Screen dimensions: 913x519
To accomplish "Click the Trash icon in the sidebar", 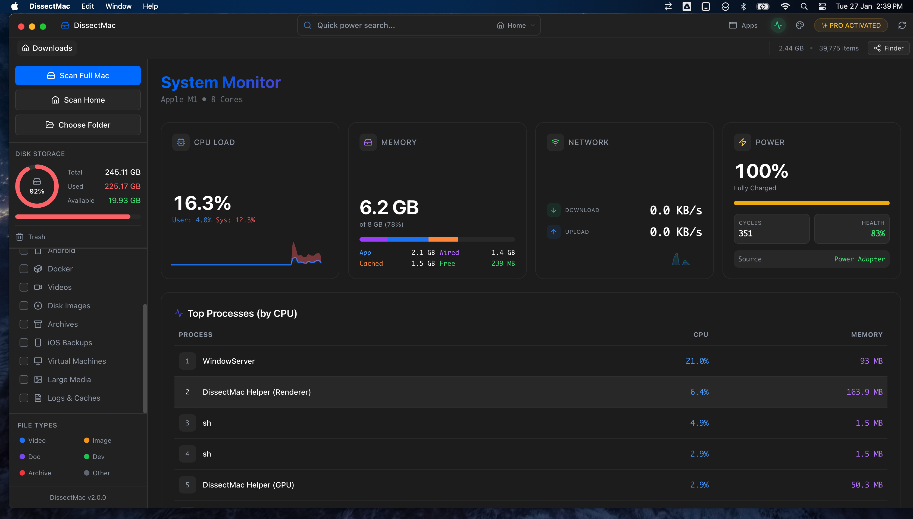I will pyautogui.click(x=20, y=237).
